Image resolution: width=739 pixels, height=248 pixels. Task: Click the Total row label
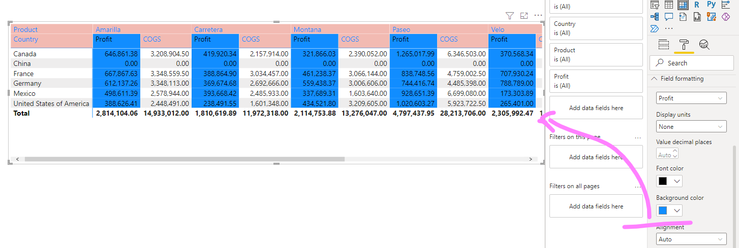(21, 113)
